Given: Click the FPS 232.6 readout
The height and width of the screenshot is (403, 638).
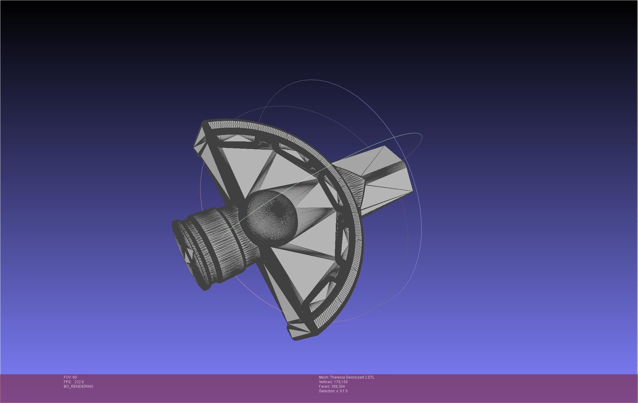Looking at the screenshot, I should click(74, 382).
